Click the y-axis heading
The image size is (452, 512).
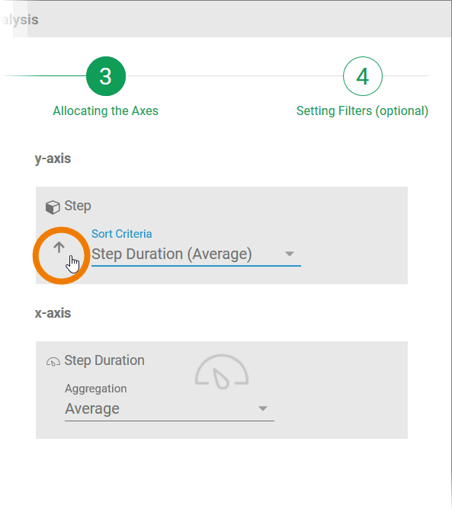pyautogui.click(x=53, y=158)
